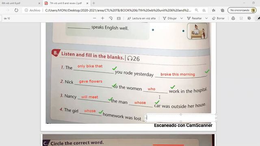
Task: Open the No sincronizando profile button
Action: coord(242,10)
